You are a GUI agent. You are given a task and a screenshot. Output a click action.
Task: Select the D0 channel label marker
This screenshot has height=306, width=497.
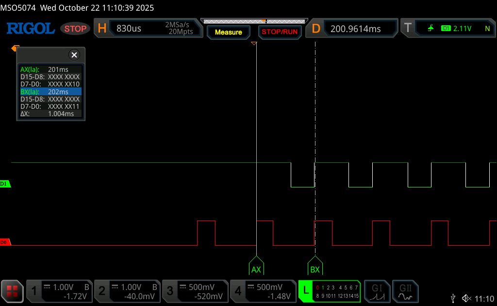coord(5,242)
